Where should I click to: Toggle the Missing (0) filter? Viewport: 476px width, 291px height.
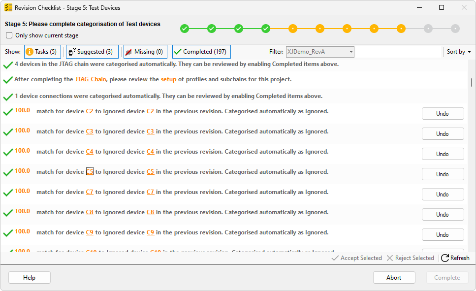145,52
